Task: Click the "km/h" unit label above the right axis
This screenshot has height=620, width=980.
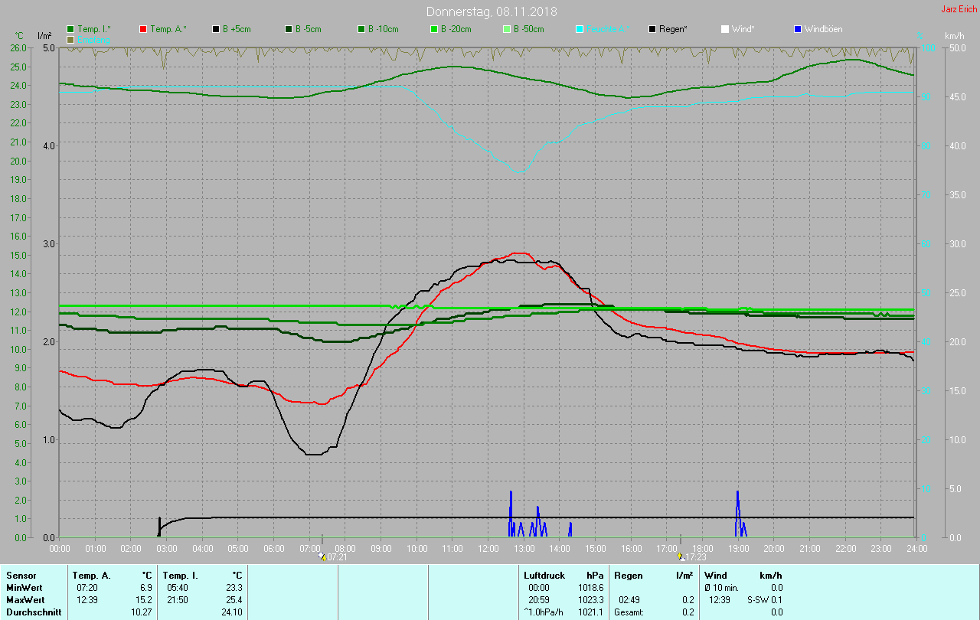Action: pos(955,36)
